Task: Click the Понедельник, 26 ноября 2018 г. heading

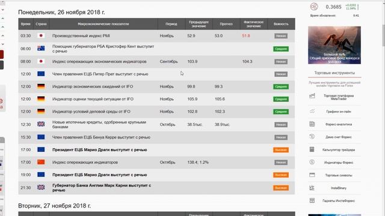Action: click(61, 12)
